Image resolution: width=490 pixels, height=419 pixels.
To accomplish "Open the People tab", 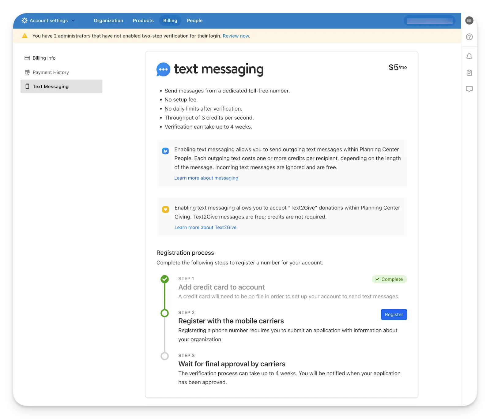I will [x=194, y=21].
